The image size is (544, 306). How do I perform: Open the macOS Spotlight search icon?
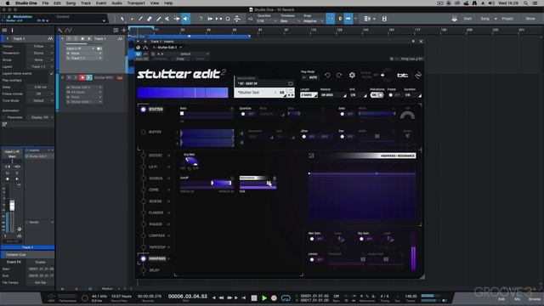pyautogui.click(x=525, y=3)
